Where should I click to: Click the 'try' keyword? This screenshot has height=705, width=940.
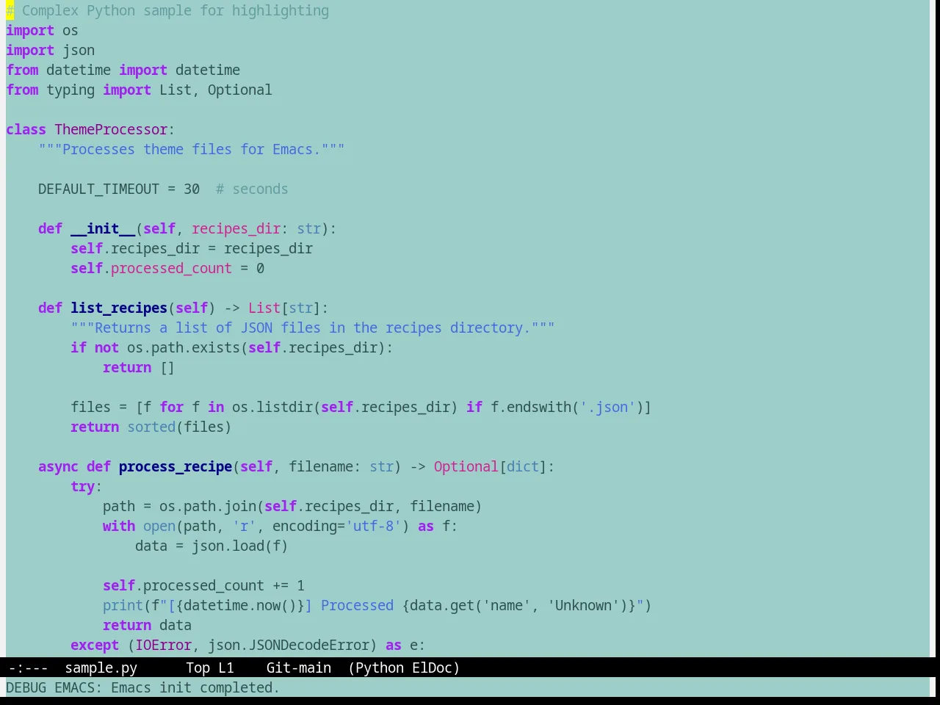(83, 487)
